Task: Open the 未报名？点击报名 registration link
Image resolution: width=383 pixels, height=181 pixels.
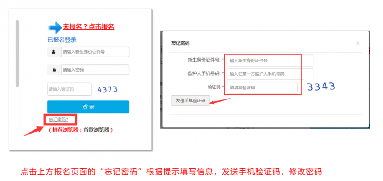Action: coord(88,27)
